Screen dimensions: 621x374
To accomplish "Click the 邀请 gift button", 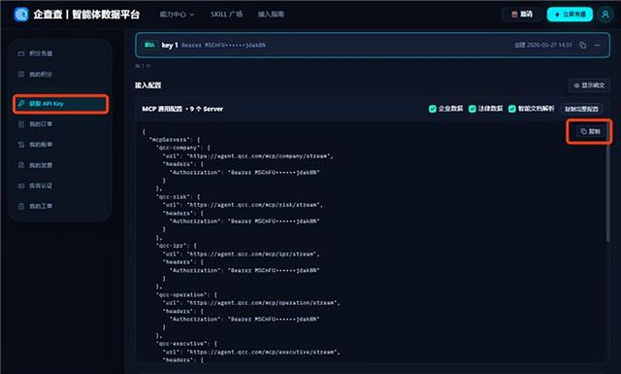I will point(522,15).
